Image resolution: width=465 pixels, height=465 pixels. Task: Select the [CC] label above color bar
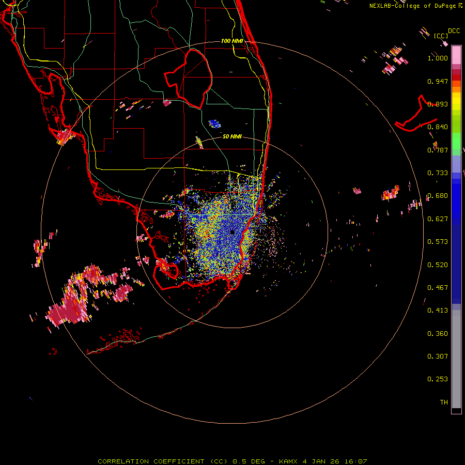tap(441, 36)
